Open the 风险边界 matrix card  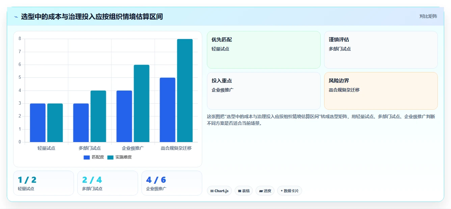[x=381, y=91]
